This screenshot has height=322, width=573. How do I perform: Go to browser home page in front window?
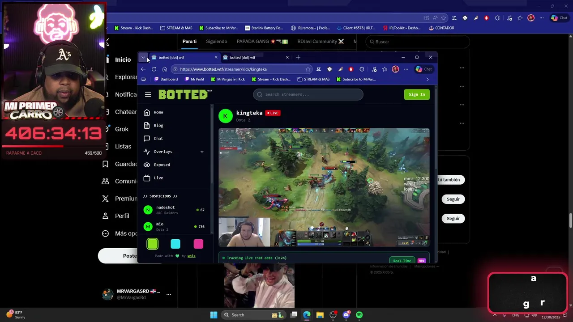point(165,69)
